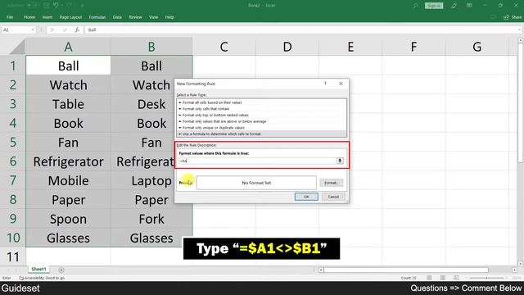Click the Redo arrow icon
This screenshot has width=524, height=295.
pyautogui.click(x=69, y=6)
